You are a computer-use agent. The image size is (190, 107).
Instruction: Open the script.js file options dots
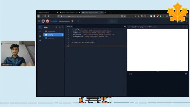tap(62, 35)
